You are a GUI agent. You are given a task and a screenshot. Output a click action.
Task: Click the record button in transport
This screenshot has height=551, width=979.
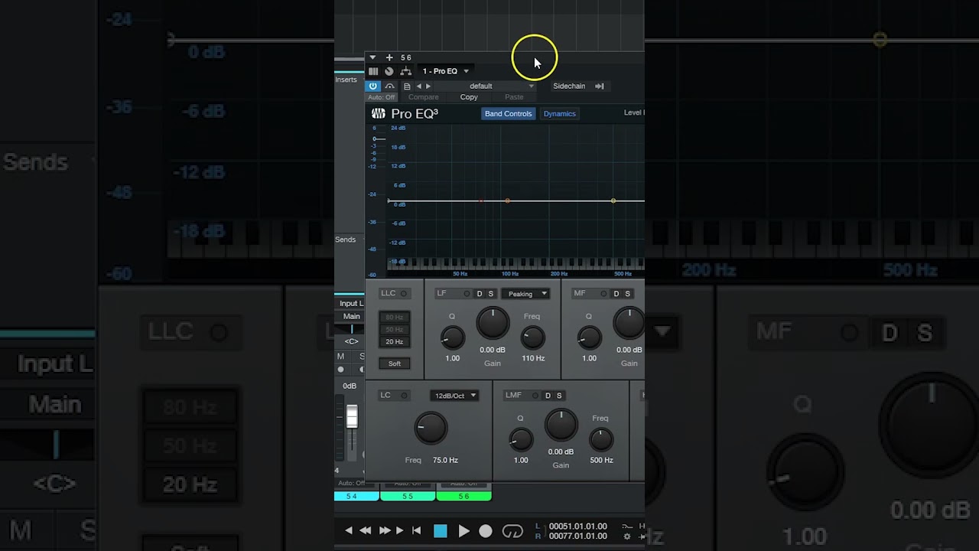pos(486,531)
